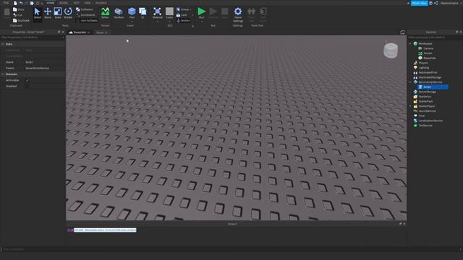Activate the Move tool
This screenshot has height=260, width=463.
(x=48, y=13)
